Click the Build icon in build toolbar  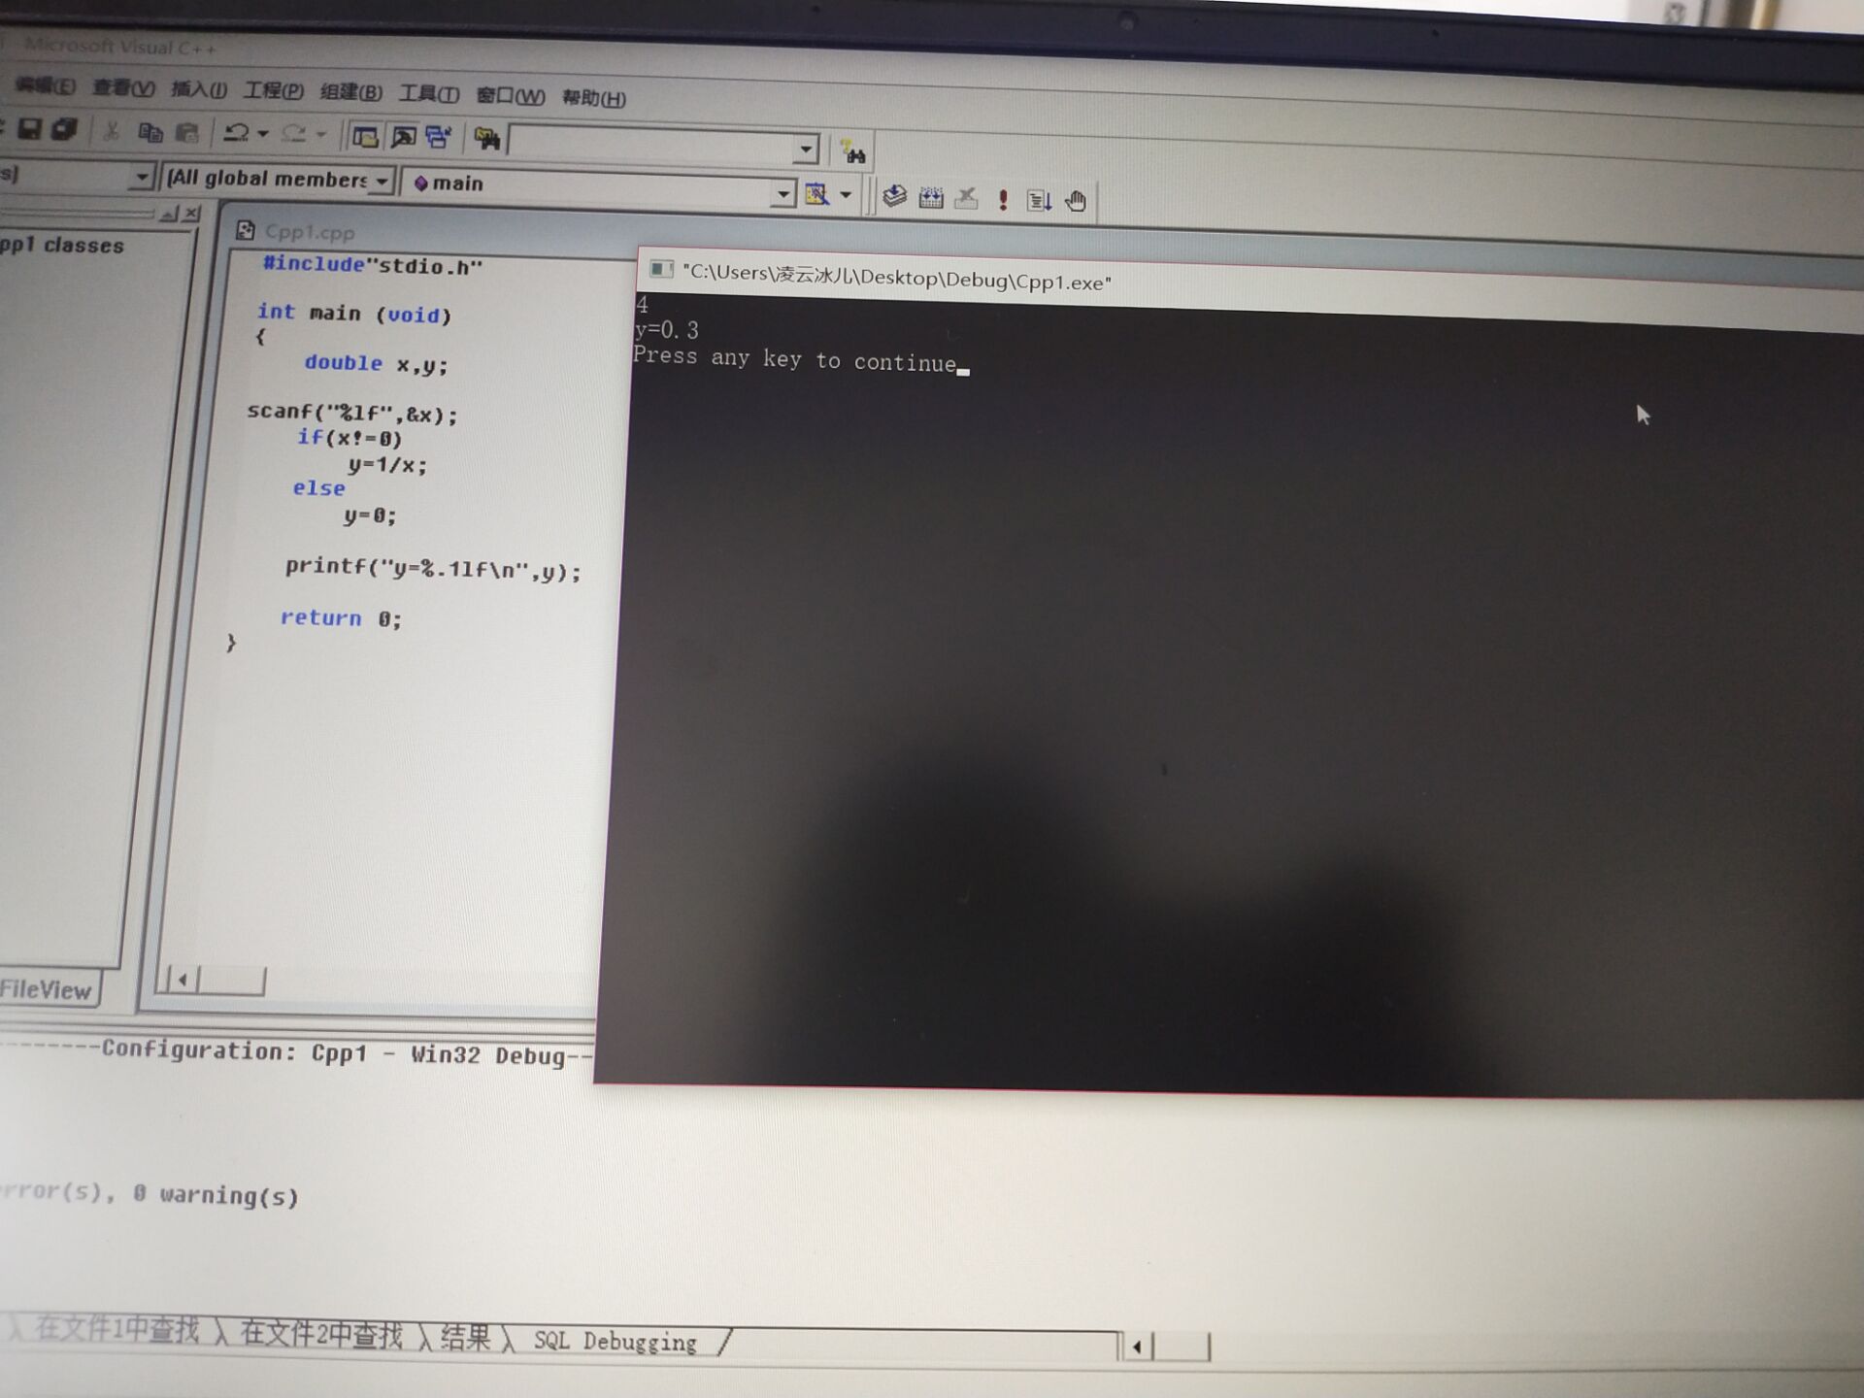pyautogui.click(x=931, y=199)
